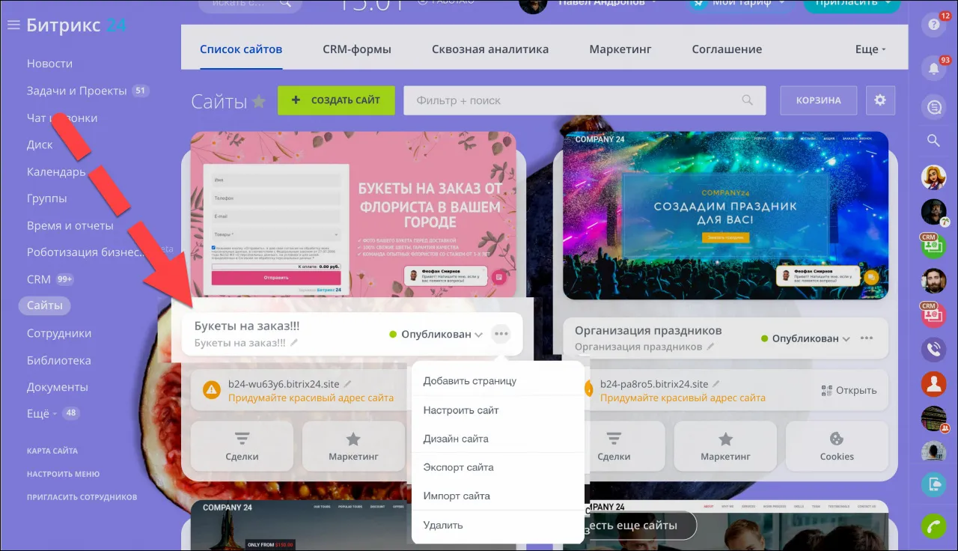The width and height of the screenshot is (958, 551).
Task: Click the blue screen-share icon in the right sidebar
Action: [x=933, y=486]
